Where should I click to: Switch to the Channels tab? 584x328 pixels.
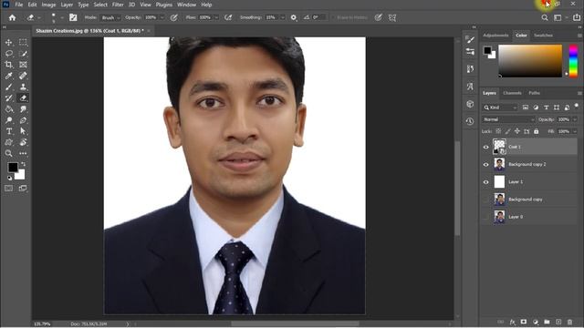(512, 93)
